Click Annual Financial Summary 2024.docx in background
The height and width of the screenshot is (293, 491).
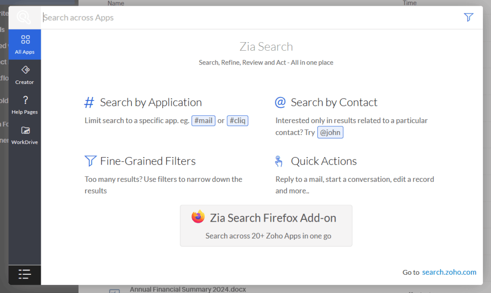(188, 289)
